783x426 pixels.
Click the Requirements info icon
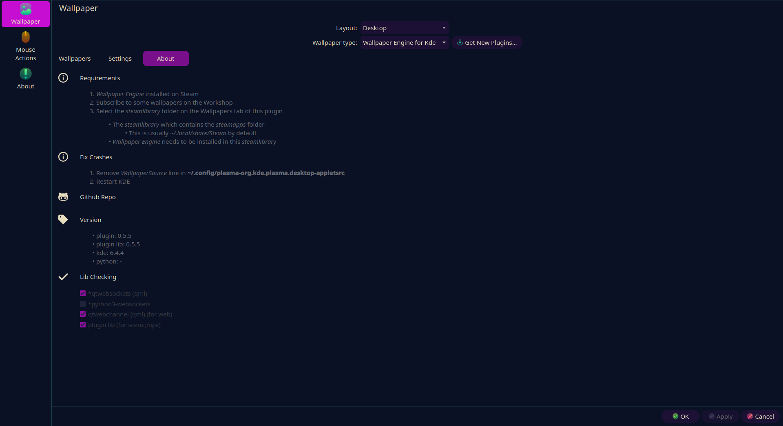pyautogui.click(x=63, y=78)
